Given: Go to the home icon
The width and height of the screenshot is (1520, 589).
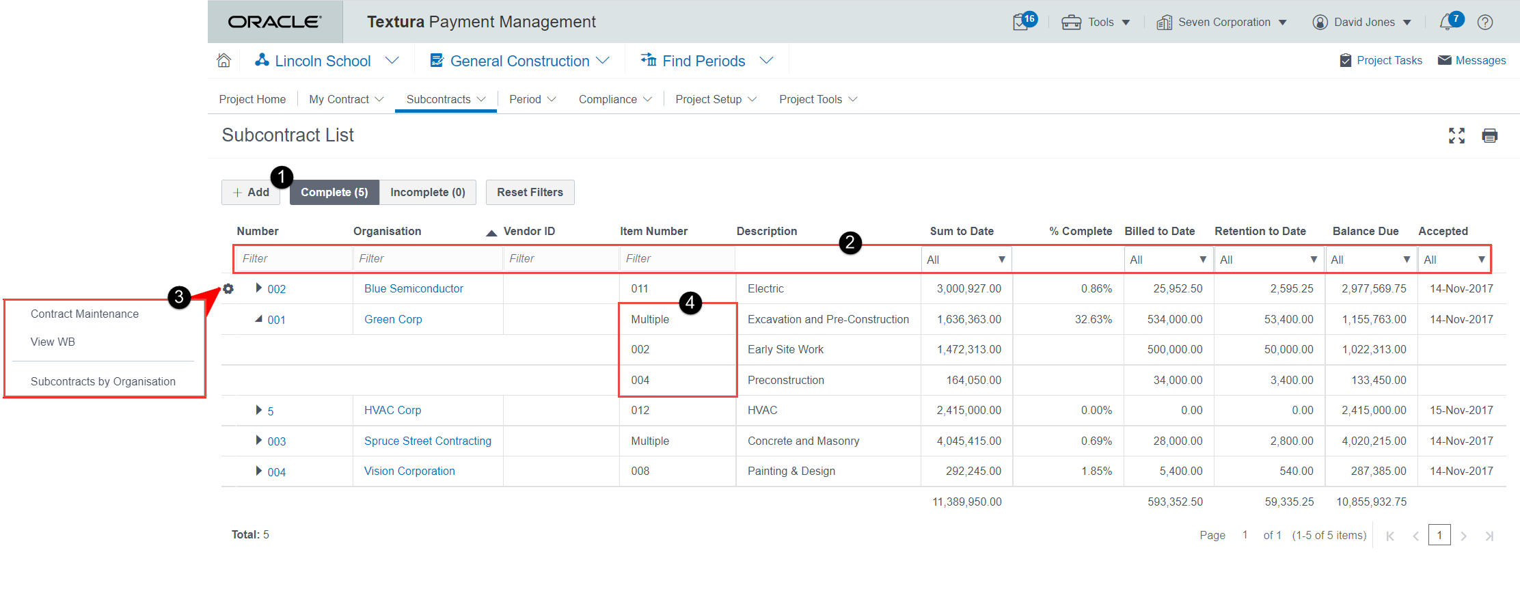Looking at the screenshot, I should tap(223, 60).
